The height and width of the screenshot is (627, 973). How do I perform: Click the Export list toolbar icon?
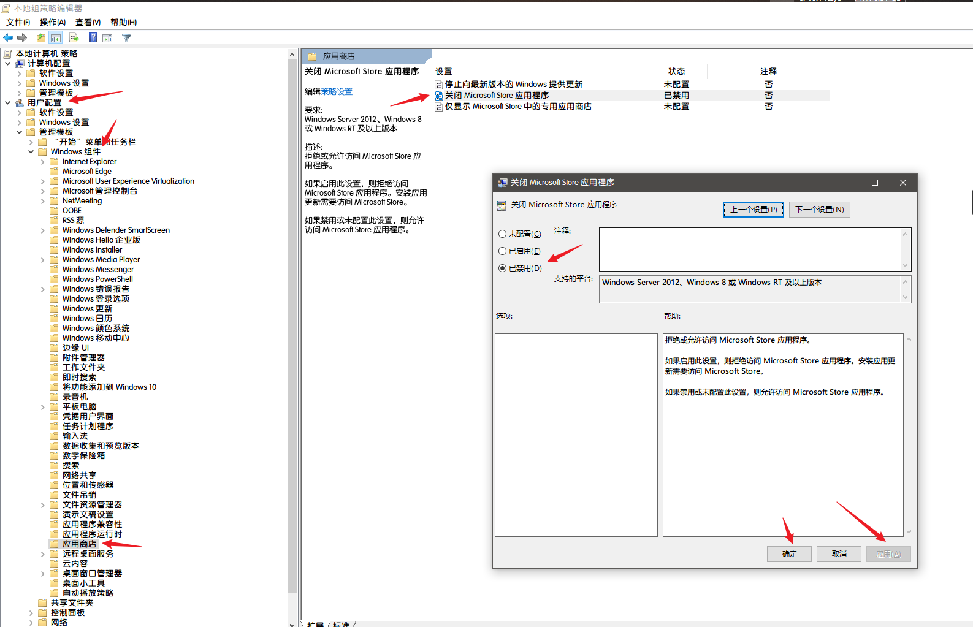point(74,38)
